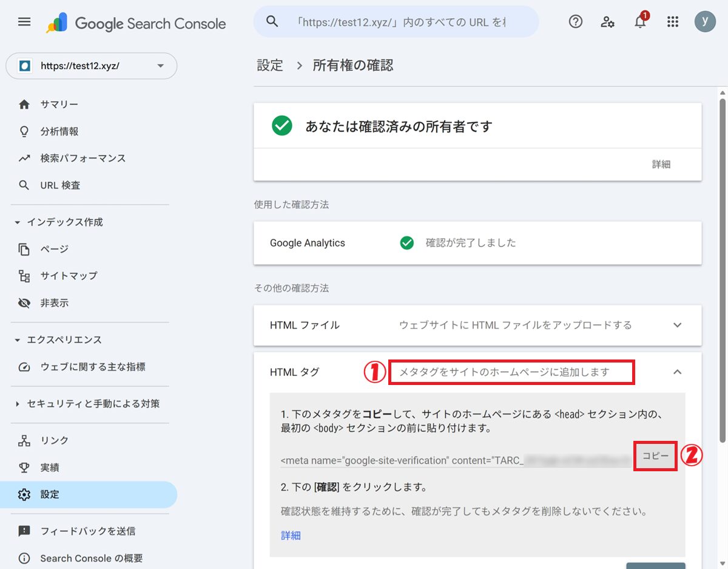This screenshot has width=728, height=569.
Task: Click 設定 in the breadcrumb
Action: click(270, 66)
